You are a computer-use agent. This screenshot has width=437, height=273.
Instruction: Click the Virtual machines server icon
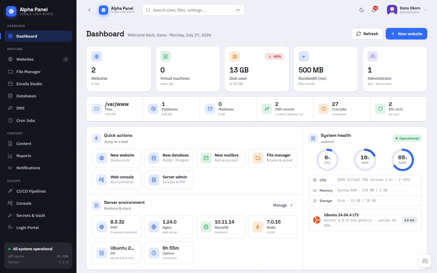point(165,56)
